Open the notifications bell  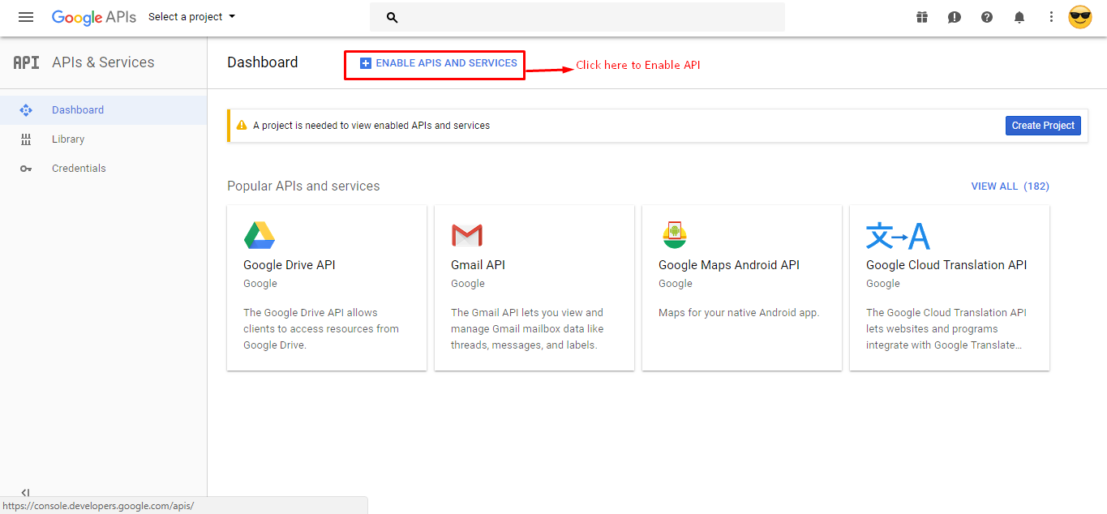[x=1019, y=17]
